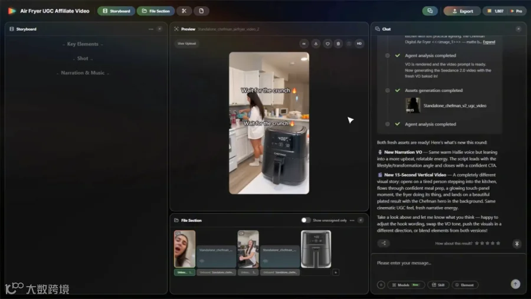This screenshot has width=531, height=299.
Task: Click the share icon below chat reply
Action: 383,243
